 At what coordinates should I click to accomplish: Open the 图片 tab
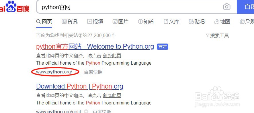120,22
